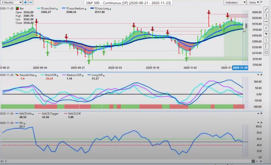Zoom out chart with minus button
Image resolution: width=271 pixels, height=165 pixels.
point(31,2)
